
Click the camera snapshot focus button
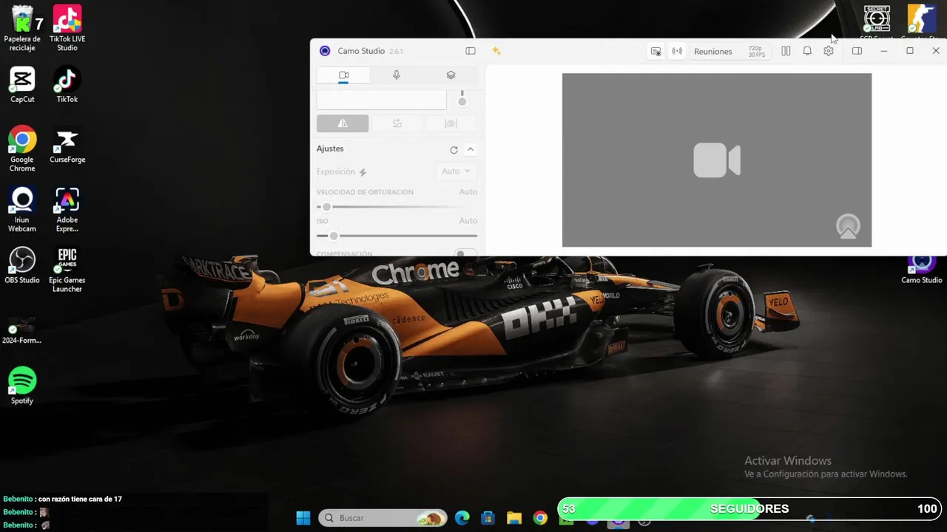[451, 123]
